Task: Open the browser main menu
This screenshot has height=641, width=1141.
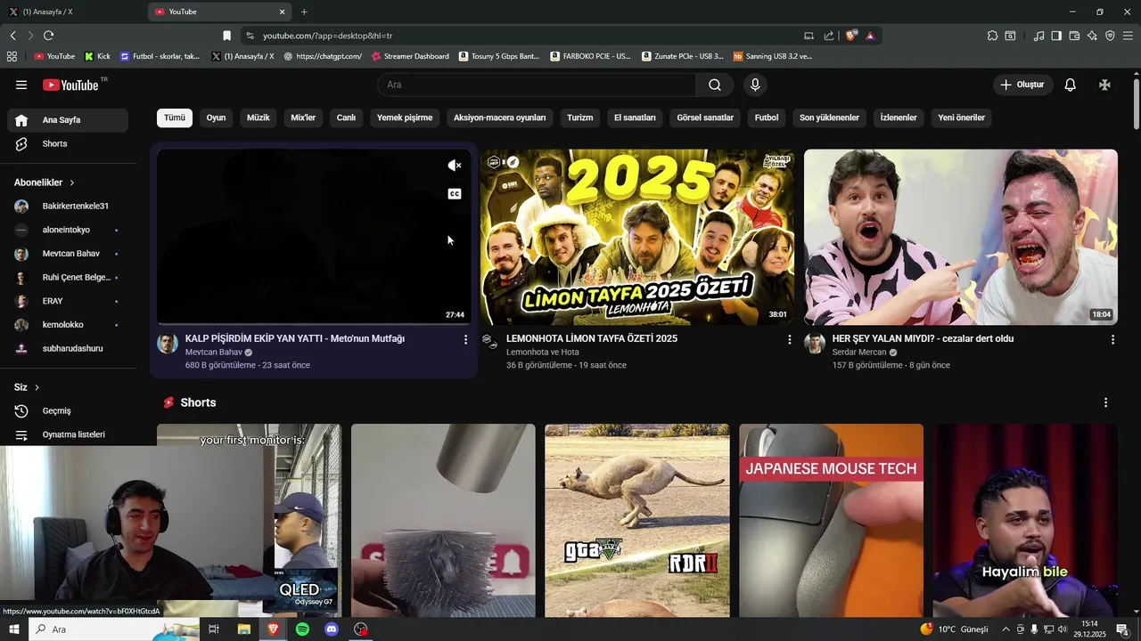Action: (x=1129, y=36)
